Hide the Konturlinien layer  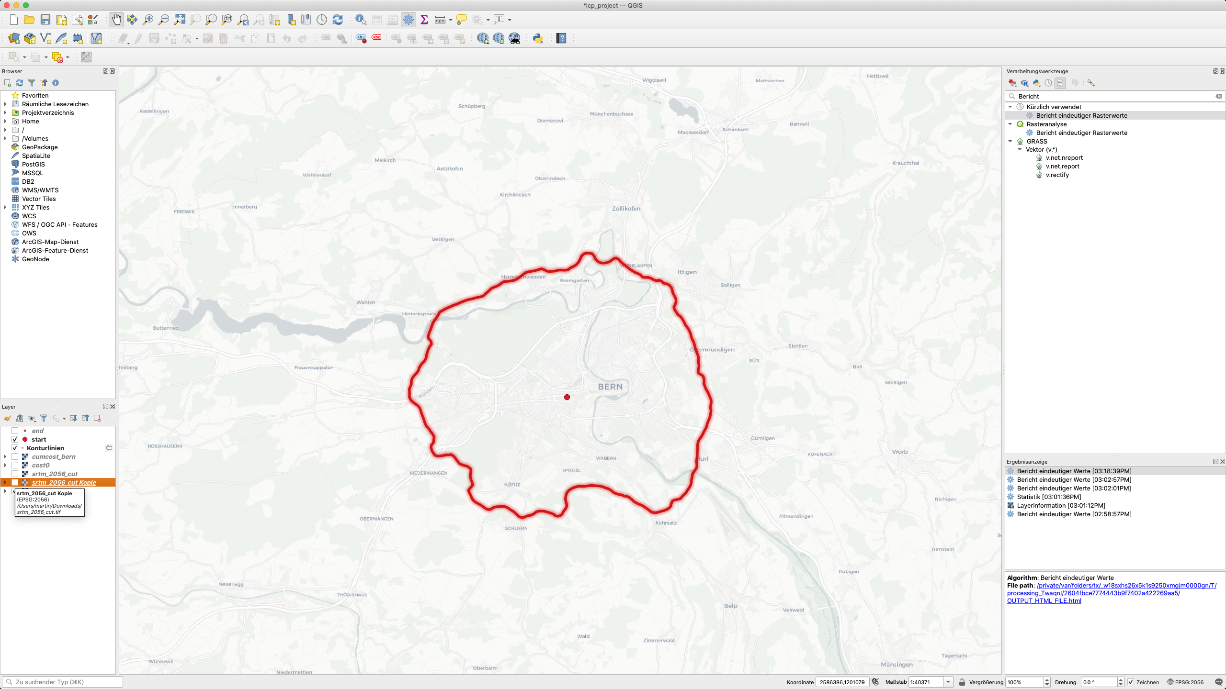point(15,448)
